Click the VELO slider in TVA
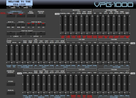 click(x=30, y=84)
